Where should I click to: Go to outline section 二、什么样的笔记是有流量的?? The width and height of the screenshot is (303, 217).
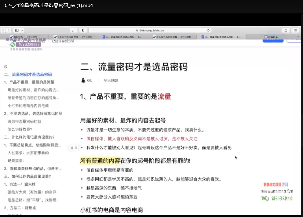[29, 137]
